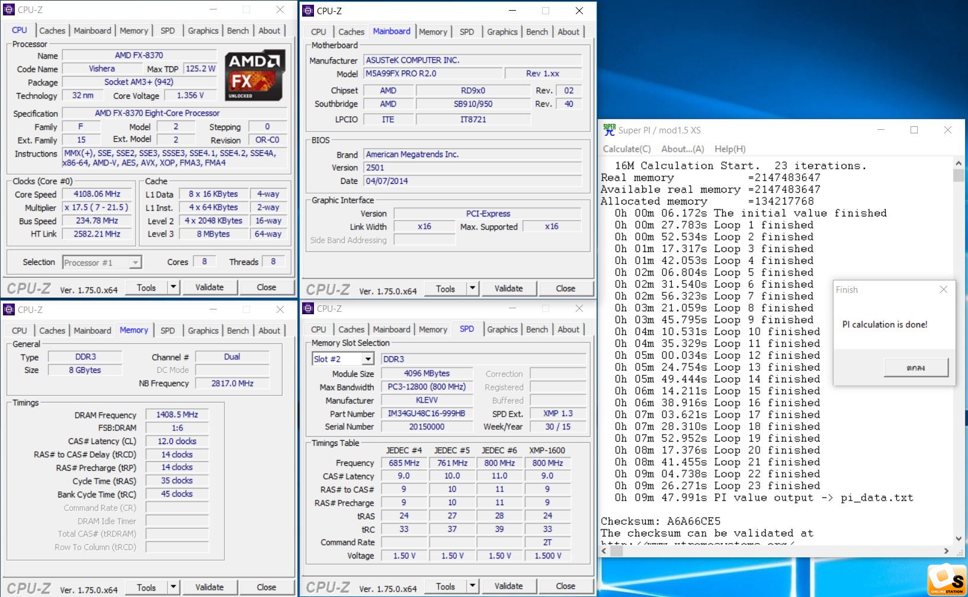This screenshot has height=597, width=968.
Task: Click Core Voltage value 1.356 V
Action: pyautogui.click(x=191, y=95)
